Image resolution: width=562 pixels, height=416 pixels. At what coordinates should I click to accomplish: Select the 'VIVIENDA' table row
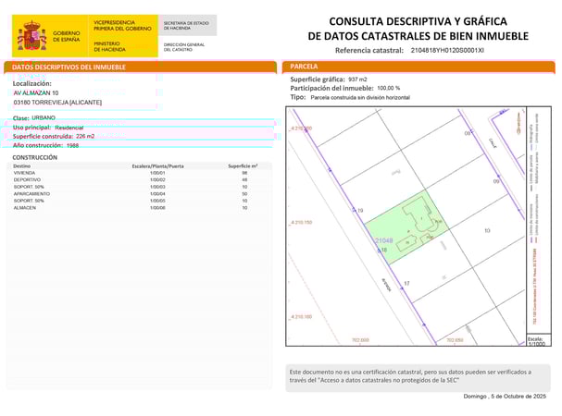coord(139,173)
